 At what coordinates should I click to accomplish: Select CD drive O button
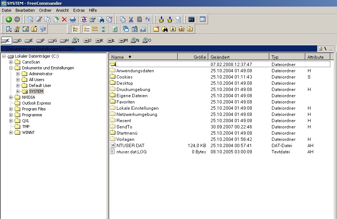pos(147,40)
